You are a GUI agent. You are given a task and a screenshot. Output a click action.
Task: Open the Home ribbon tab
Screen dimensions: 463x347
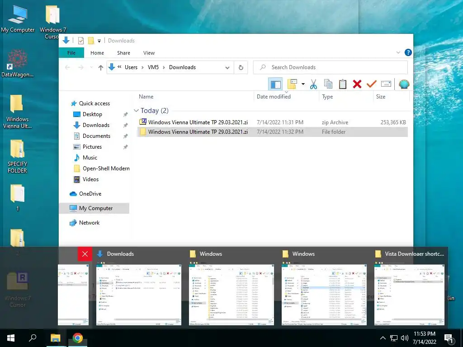point(97,53)
